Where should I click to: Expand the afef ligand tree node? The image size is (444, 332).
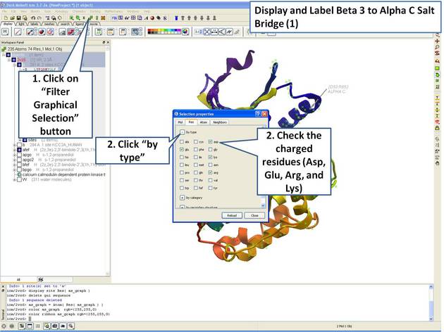tap(13, 150)
